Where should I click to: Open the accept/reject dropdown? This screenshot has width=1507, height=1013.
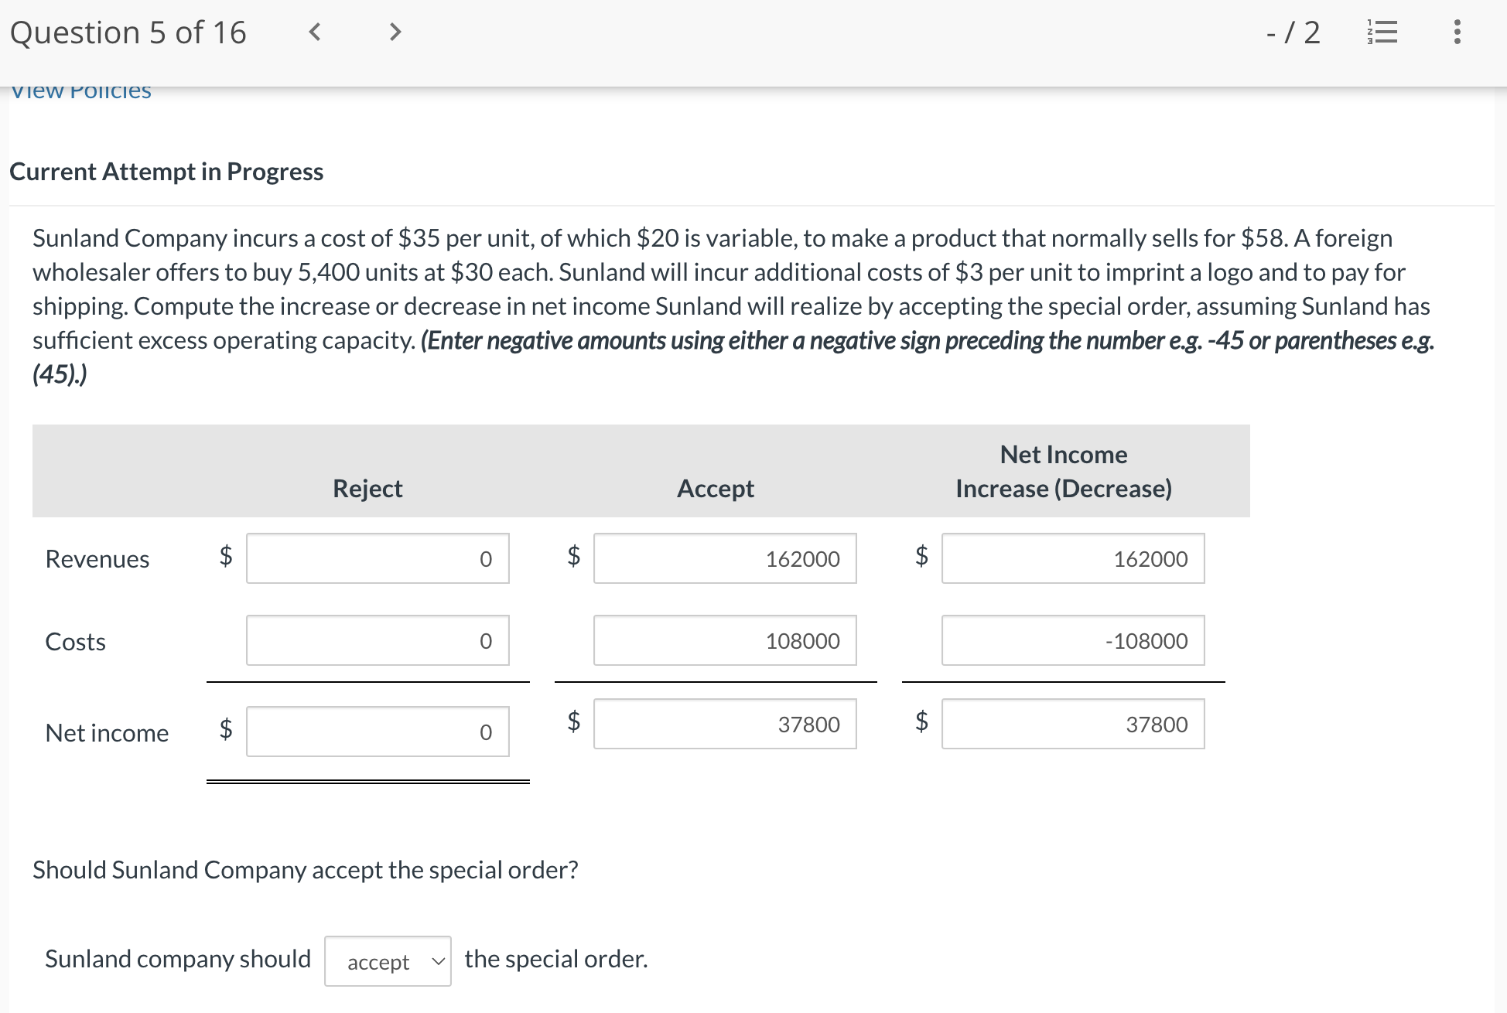coord(388,961)
